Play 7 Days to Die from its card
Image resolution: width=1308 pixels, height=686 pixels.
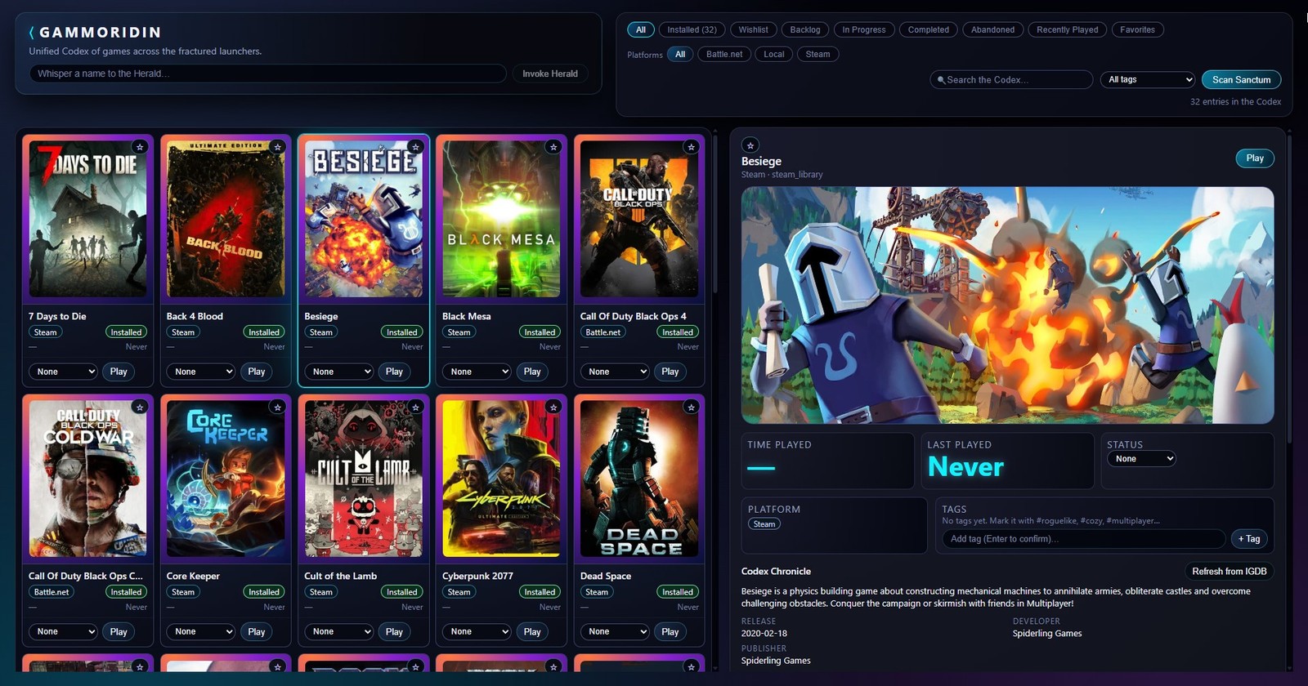coord(119,372)
